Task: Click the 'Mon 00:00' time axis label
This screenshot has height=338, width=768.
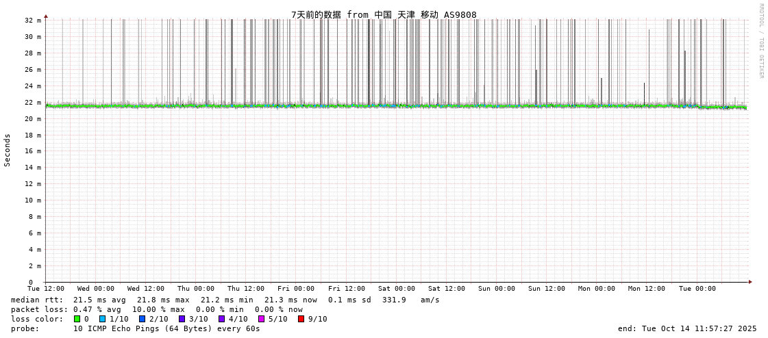Action: pos(597,289)
